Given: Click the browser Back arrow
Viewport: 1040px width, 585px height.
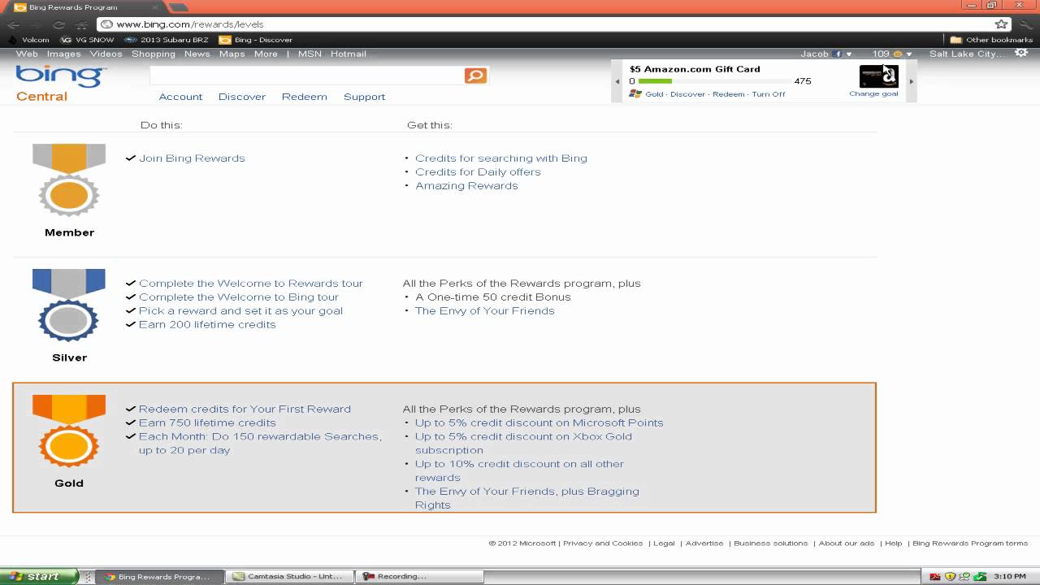Looking at the screenshot, I should pos(14,24).
